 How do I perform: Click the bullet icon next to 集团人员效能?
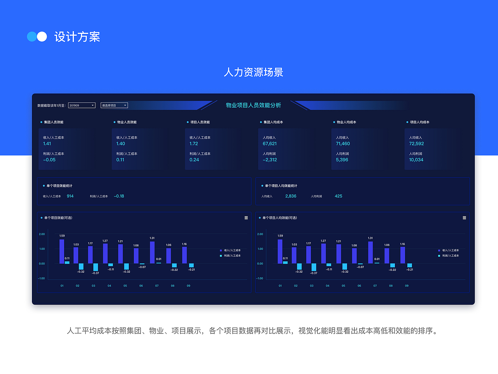point(41,122)
